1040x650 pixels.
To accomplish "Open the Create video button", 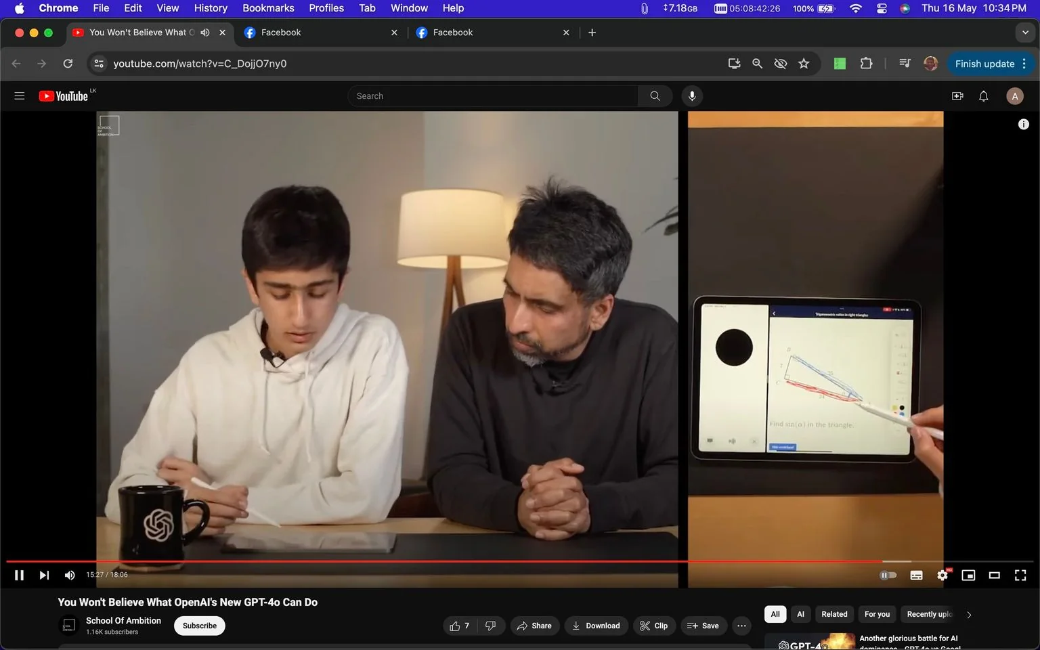I will (957, 96).
